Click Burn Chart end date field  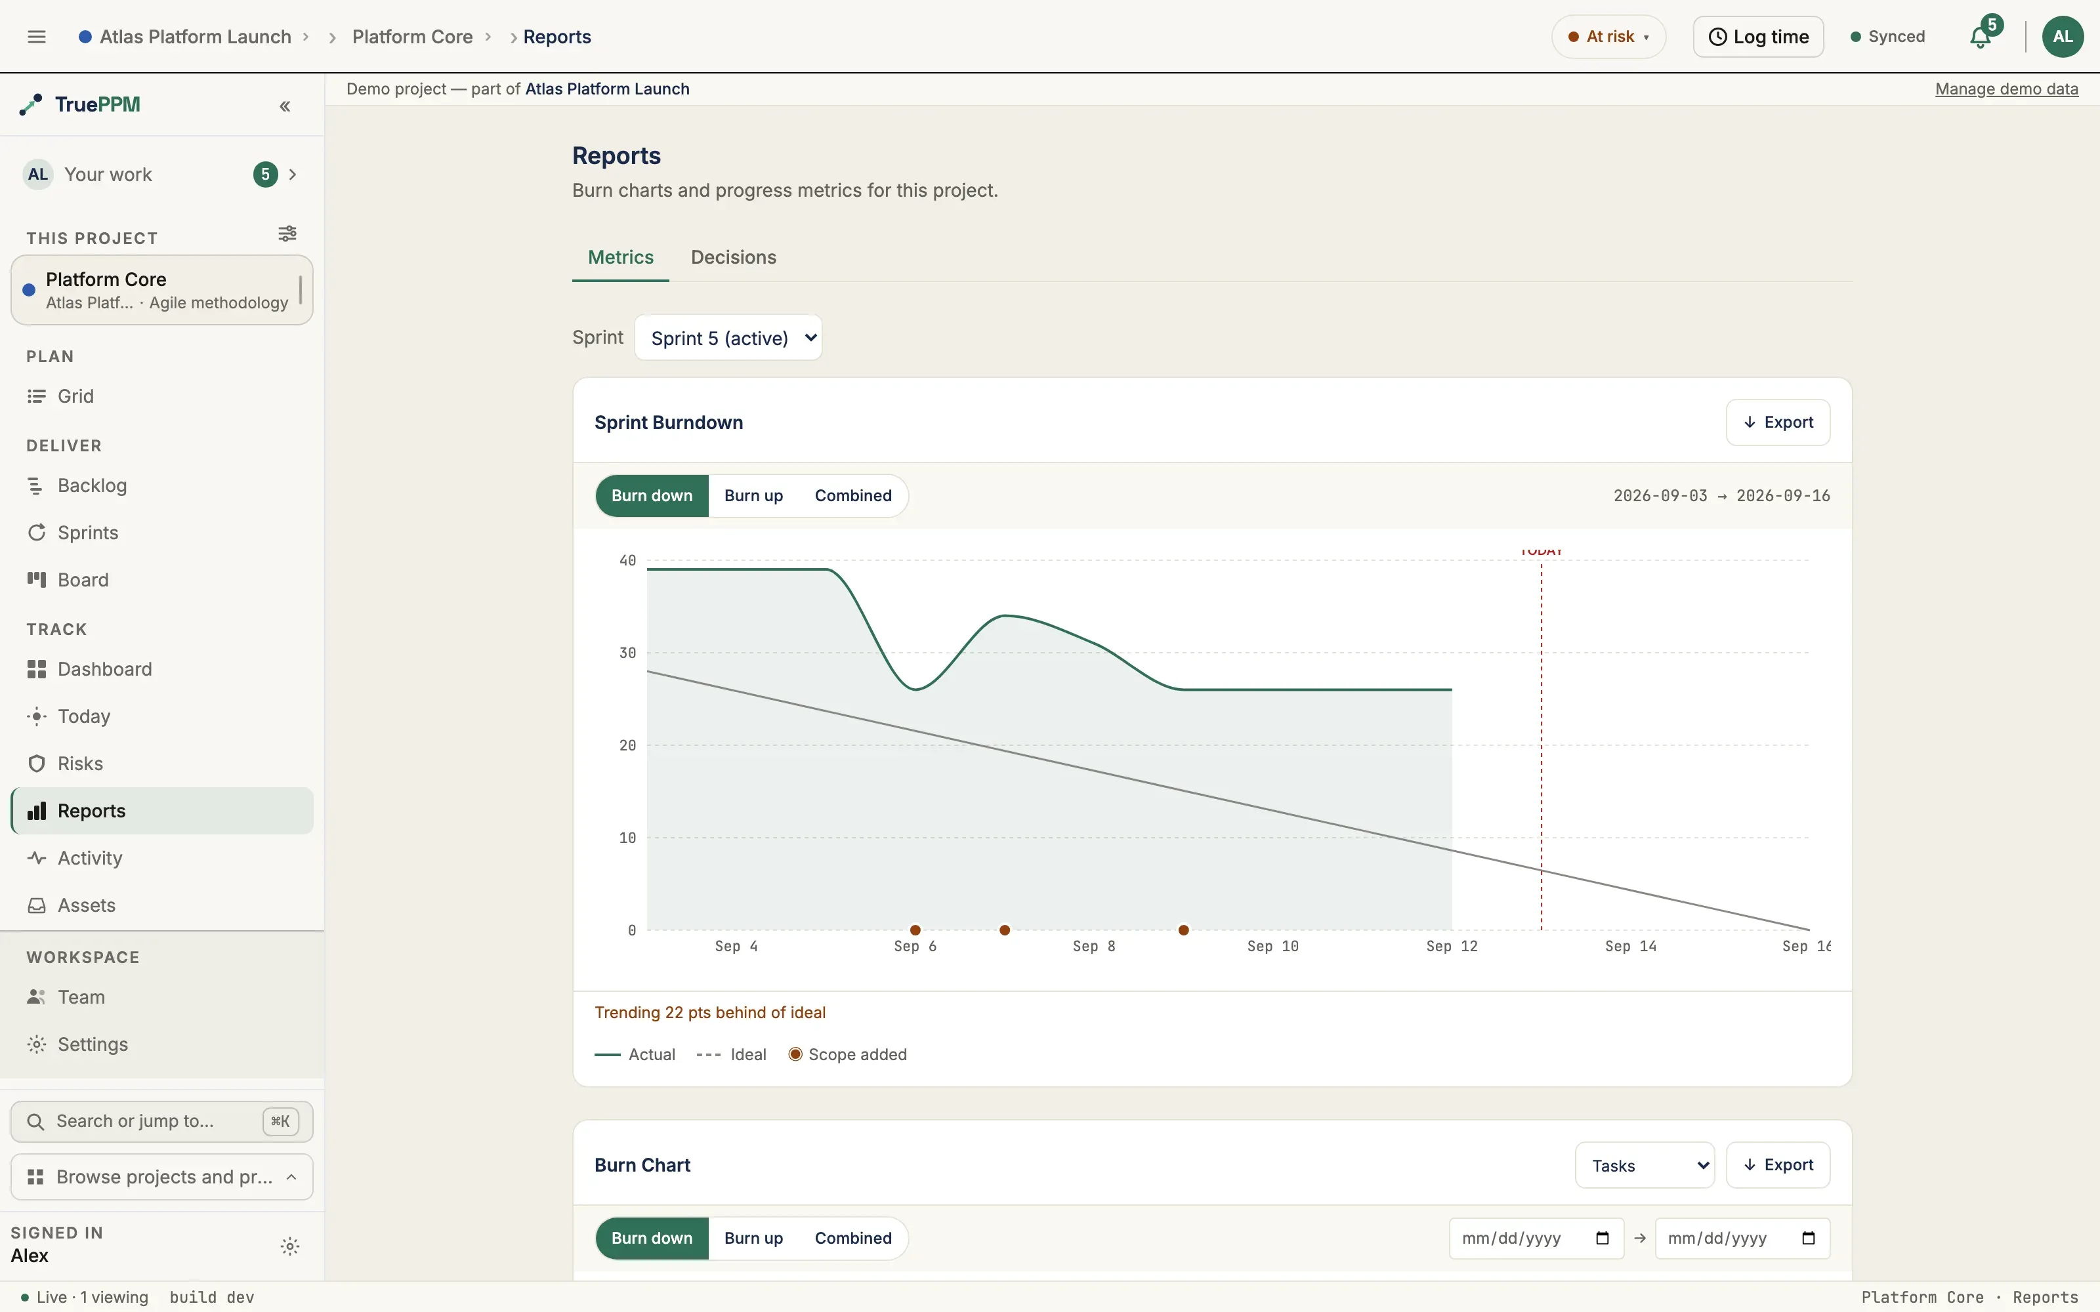pyautogui.click(x=1742, y=1239)
